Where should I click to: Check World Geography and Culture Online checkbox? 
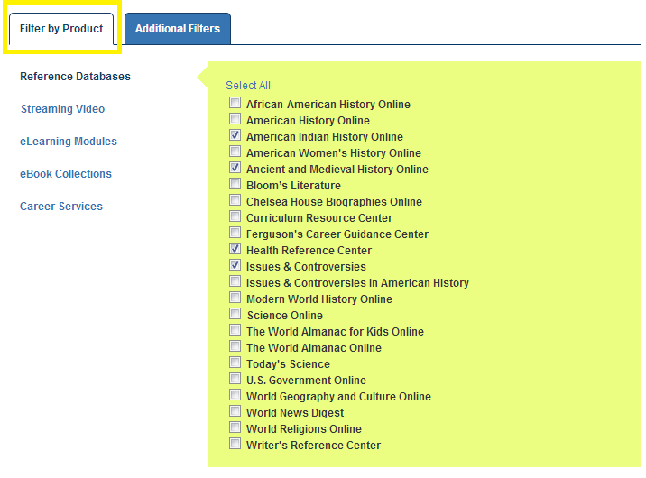pyautogui.click(x=235, y=395)
